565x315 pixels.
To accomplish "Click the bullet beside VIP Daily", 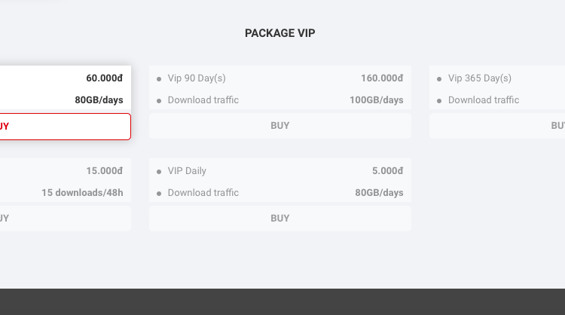I will click(x=159, y=172).
